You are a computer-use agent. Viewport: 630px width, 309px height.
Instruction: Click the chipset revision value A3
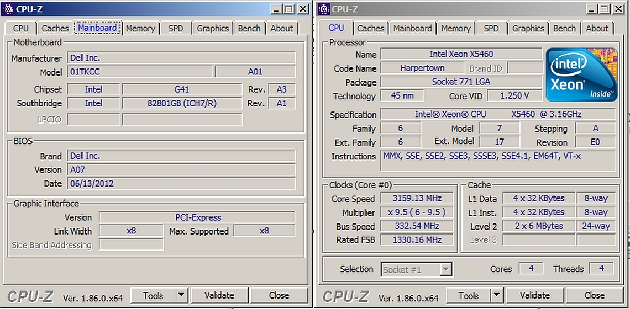282,89
